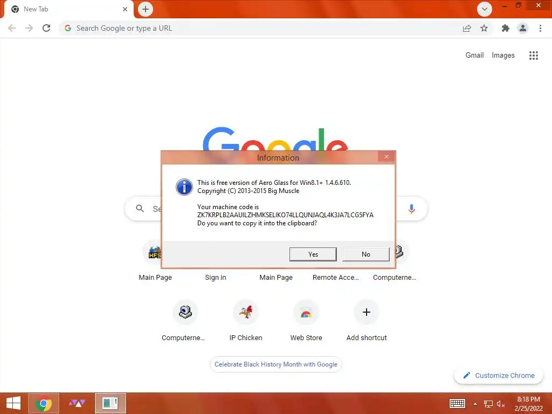Screen dimensions: 552x414
Task: Open Images link
Action: point(503,56)
